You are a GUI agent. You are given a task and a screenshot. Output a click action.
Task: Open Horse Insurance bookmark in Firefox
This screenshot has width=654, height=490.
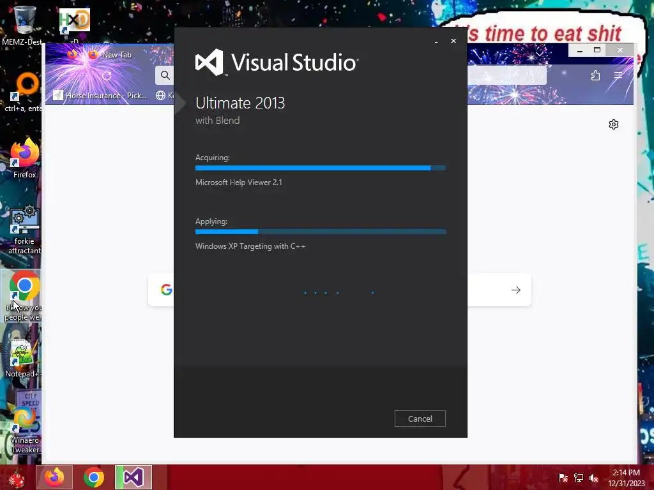tap(100, 96)
